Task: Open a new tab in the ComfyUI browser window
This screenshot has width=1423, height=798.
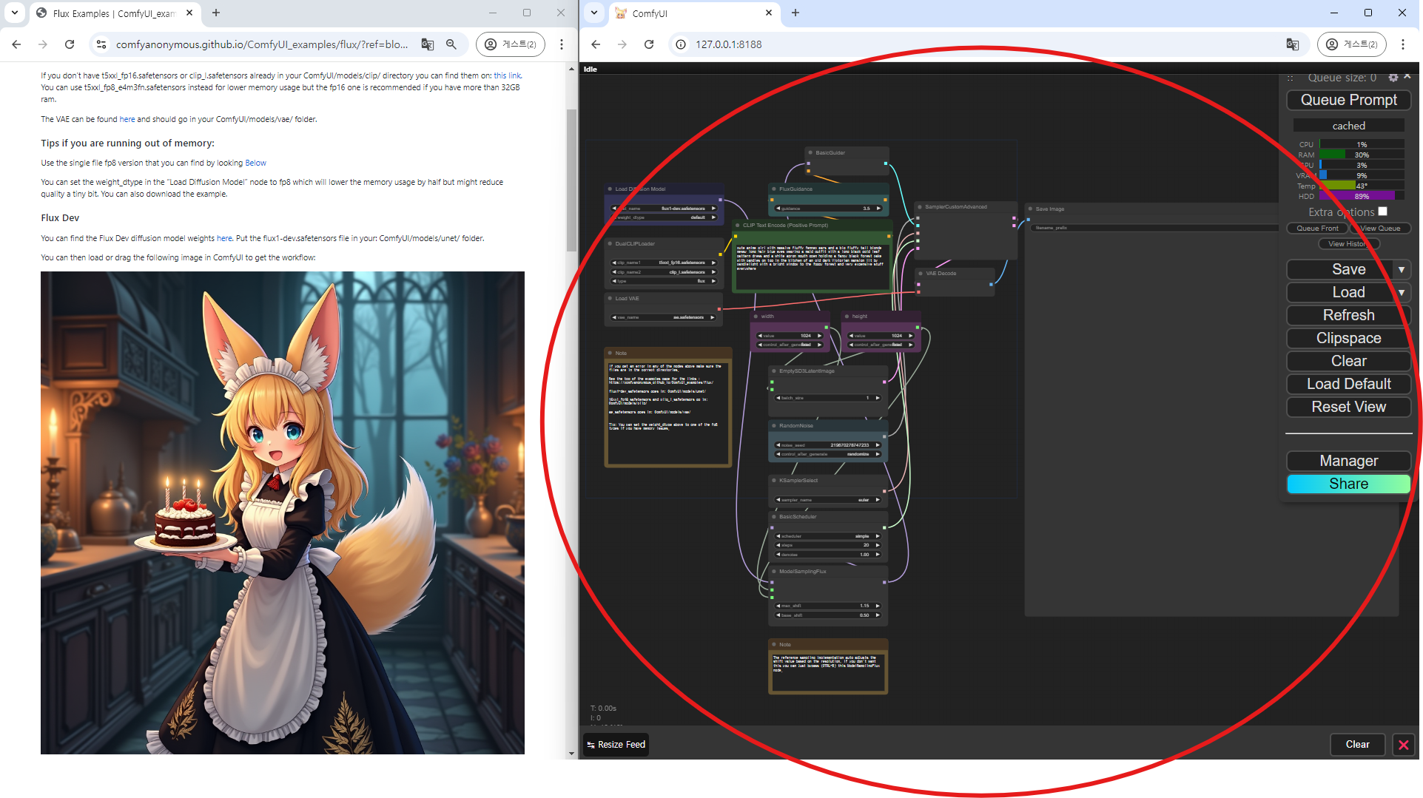Action: point(795,13)
